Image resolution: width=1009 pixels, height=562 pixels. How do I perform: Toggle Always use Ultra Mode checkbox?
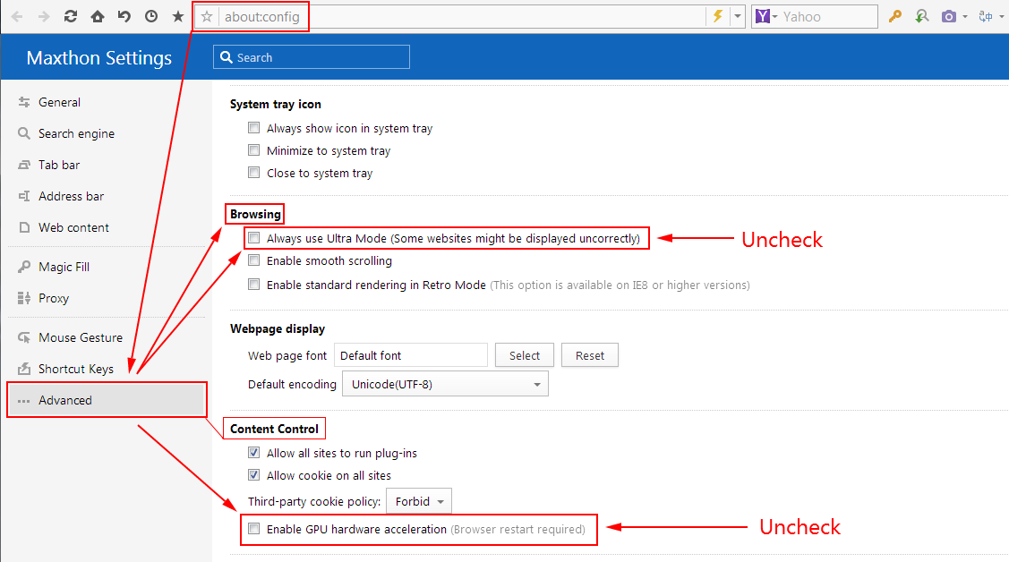tap(254, 238)
